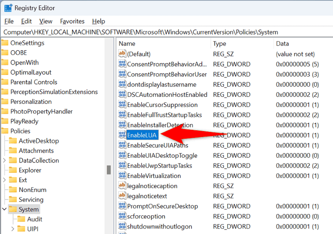Click the ConsentPromptBehaviorAd... DWORD icon
The image size is (333, 234).
point(122,64)
